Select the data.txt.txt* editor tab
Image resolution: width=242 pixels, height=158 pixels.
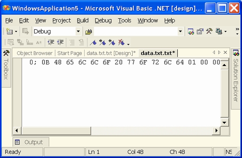(158, 53)
